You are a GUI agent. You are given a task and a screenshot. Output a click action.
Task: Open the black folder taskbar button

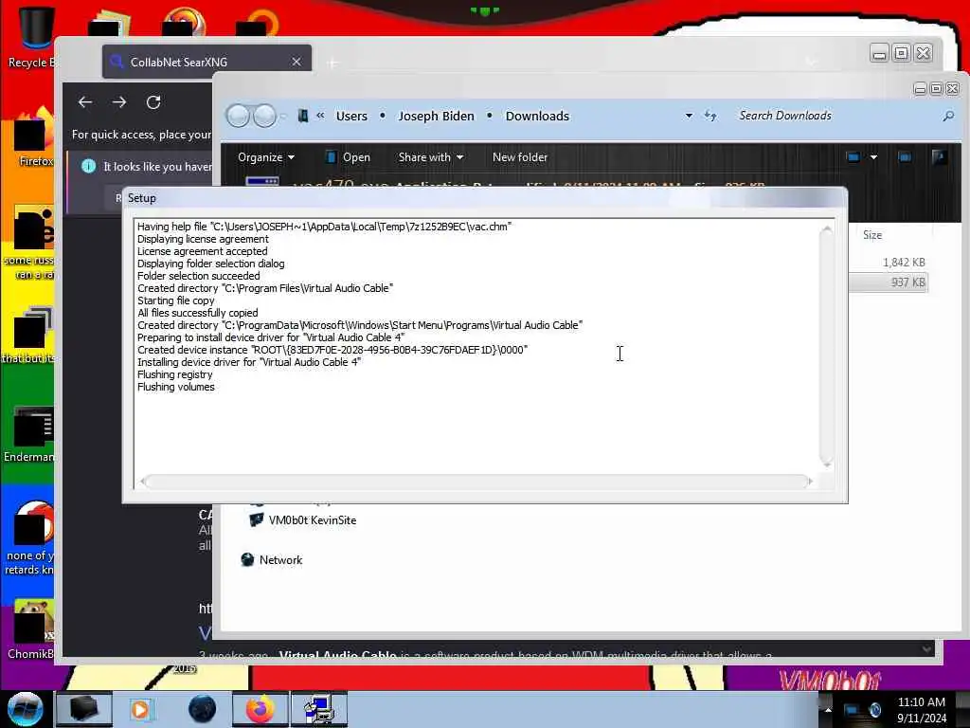(x=84, y=709)
